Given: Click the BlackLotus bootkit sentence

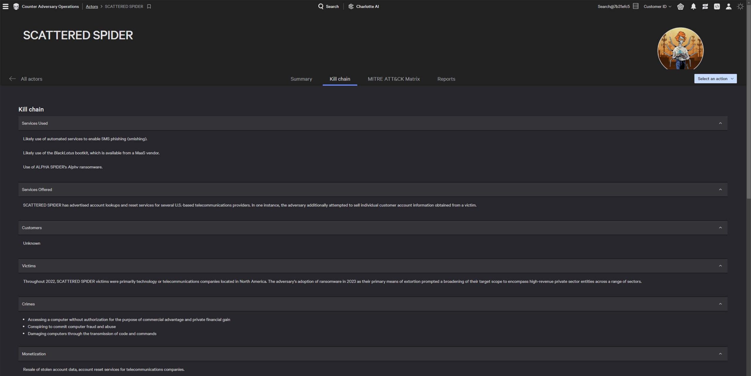Looking at the screenshot, I should [91, 153].
